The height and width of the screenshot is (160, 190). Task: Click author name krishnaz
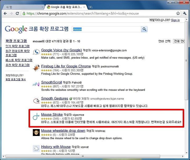(100, 131)
